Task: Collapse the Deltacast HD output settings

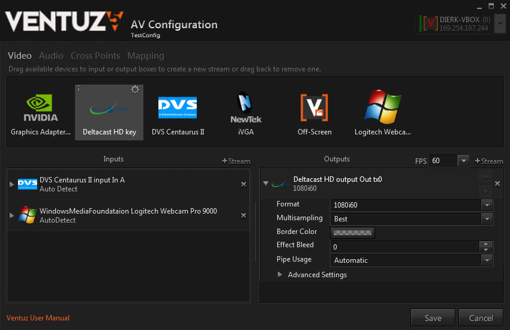Action: point(266,184)
